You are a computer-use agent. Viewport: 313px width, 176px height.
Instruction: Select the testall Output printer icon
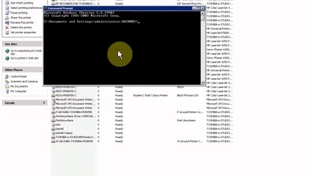[x=53, y=133]
